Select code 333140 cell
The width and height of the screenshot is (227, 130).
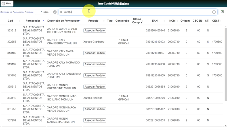[x=12, y=98]
